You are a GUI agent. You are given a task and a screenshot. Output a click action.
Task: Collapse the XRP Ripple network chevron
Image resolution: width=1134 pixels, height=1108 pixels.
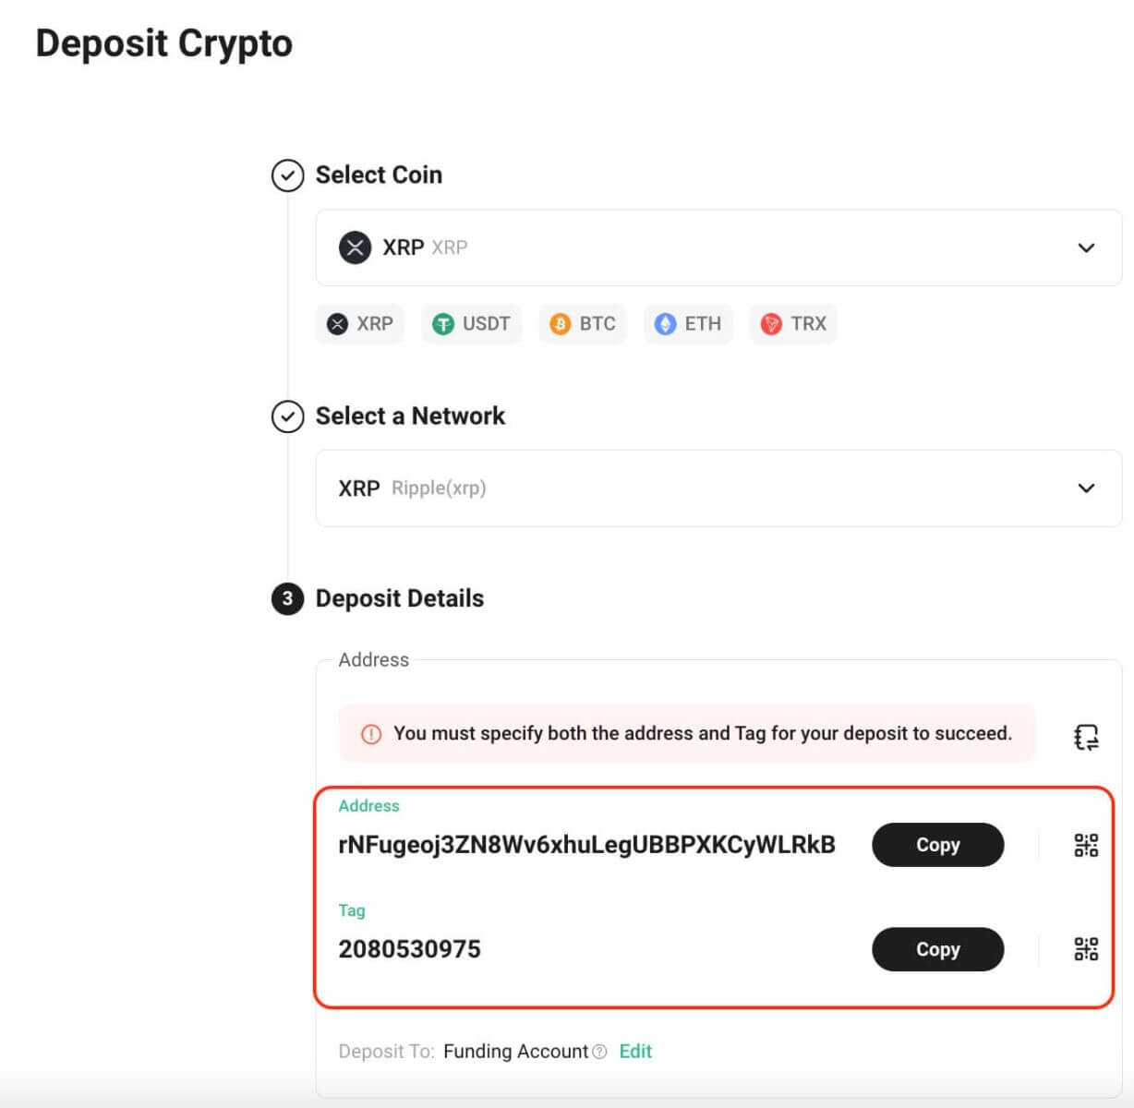(1086, 488)
